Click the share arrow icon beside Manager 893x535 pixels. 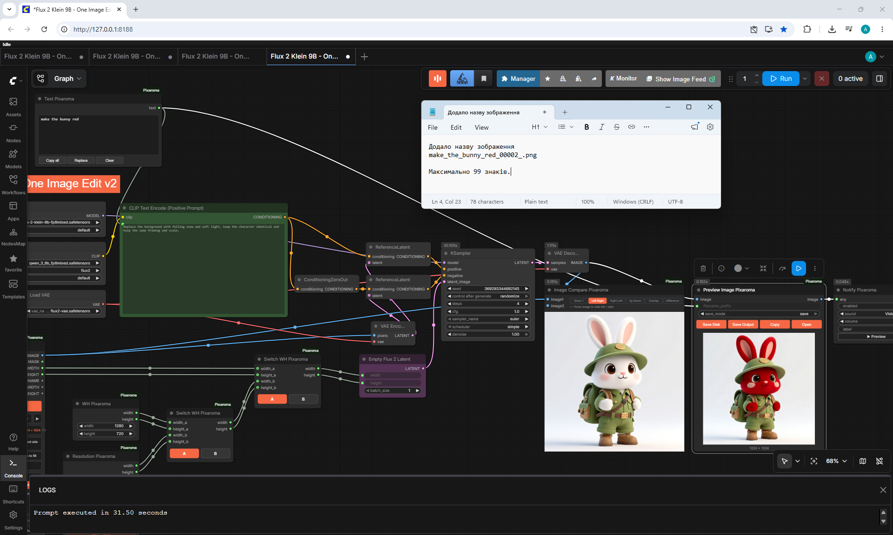click(594, 79)
